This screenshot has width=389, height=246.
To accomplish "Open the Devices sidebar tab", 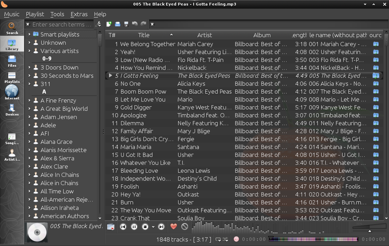I will tap(12, 110).
